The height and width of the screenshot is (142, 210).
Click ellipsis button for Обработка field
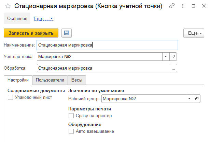[x=174, y=68]
